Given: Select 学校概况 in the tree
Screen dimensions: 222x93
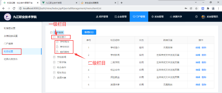Looking at the screenshot, I should [x=65, y=42].
